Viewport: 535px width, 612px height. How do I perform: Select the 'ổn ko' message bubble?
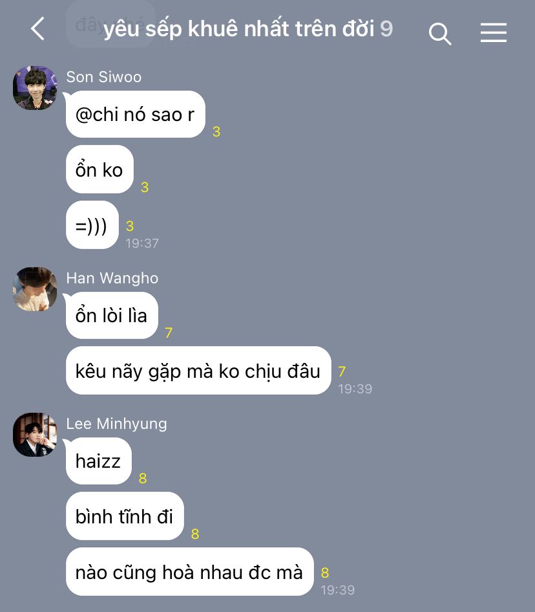[x=100, y=169]
